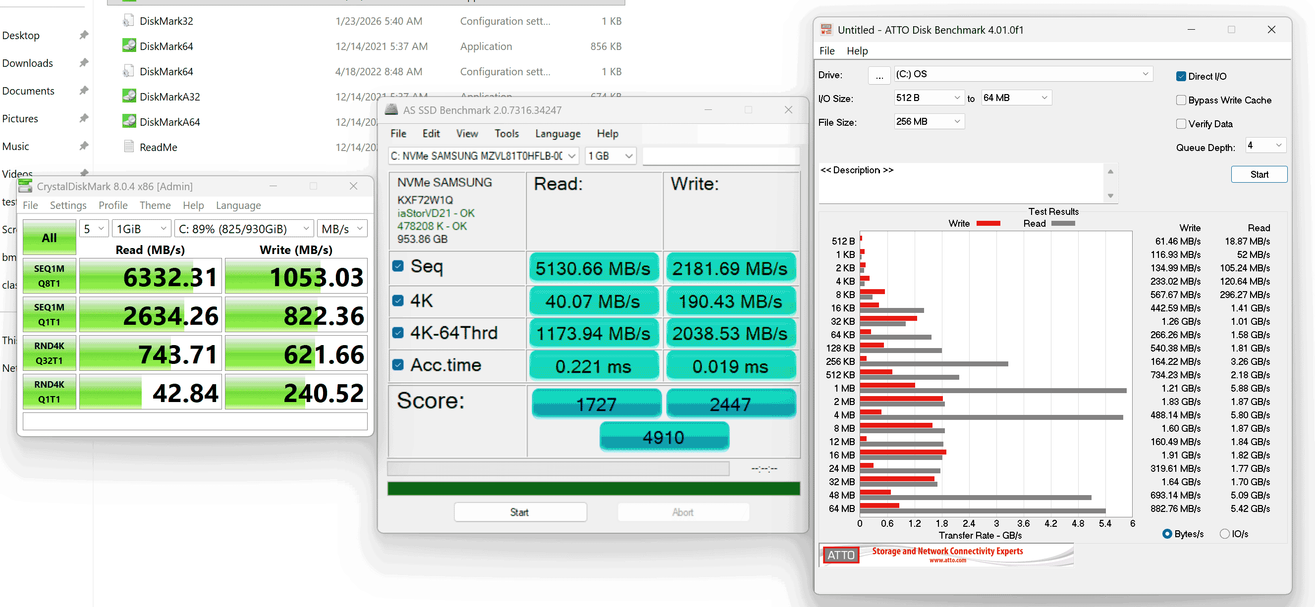Click the ReadMe text file icon
The height and width of the screenshot is (607, 1315).
coord(129,147)
